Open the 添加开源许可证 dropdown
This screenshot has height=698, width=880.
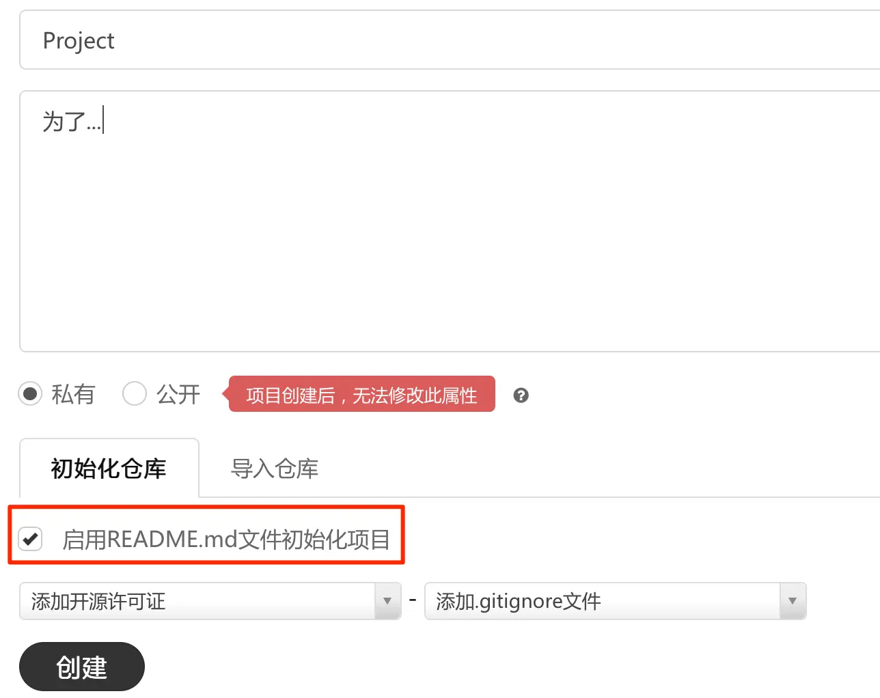tap(210, 601)
